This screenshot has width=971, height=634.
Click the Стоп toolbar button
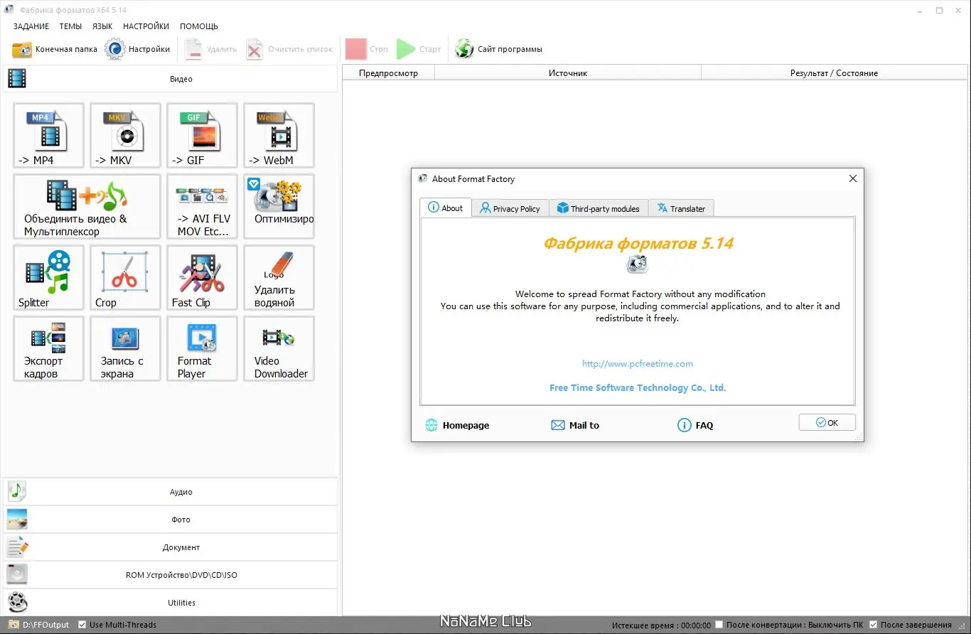367,49
